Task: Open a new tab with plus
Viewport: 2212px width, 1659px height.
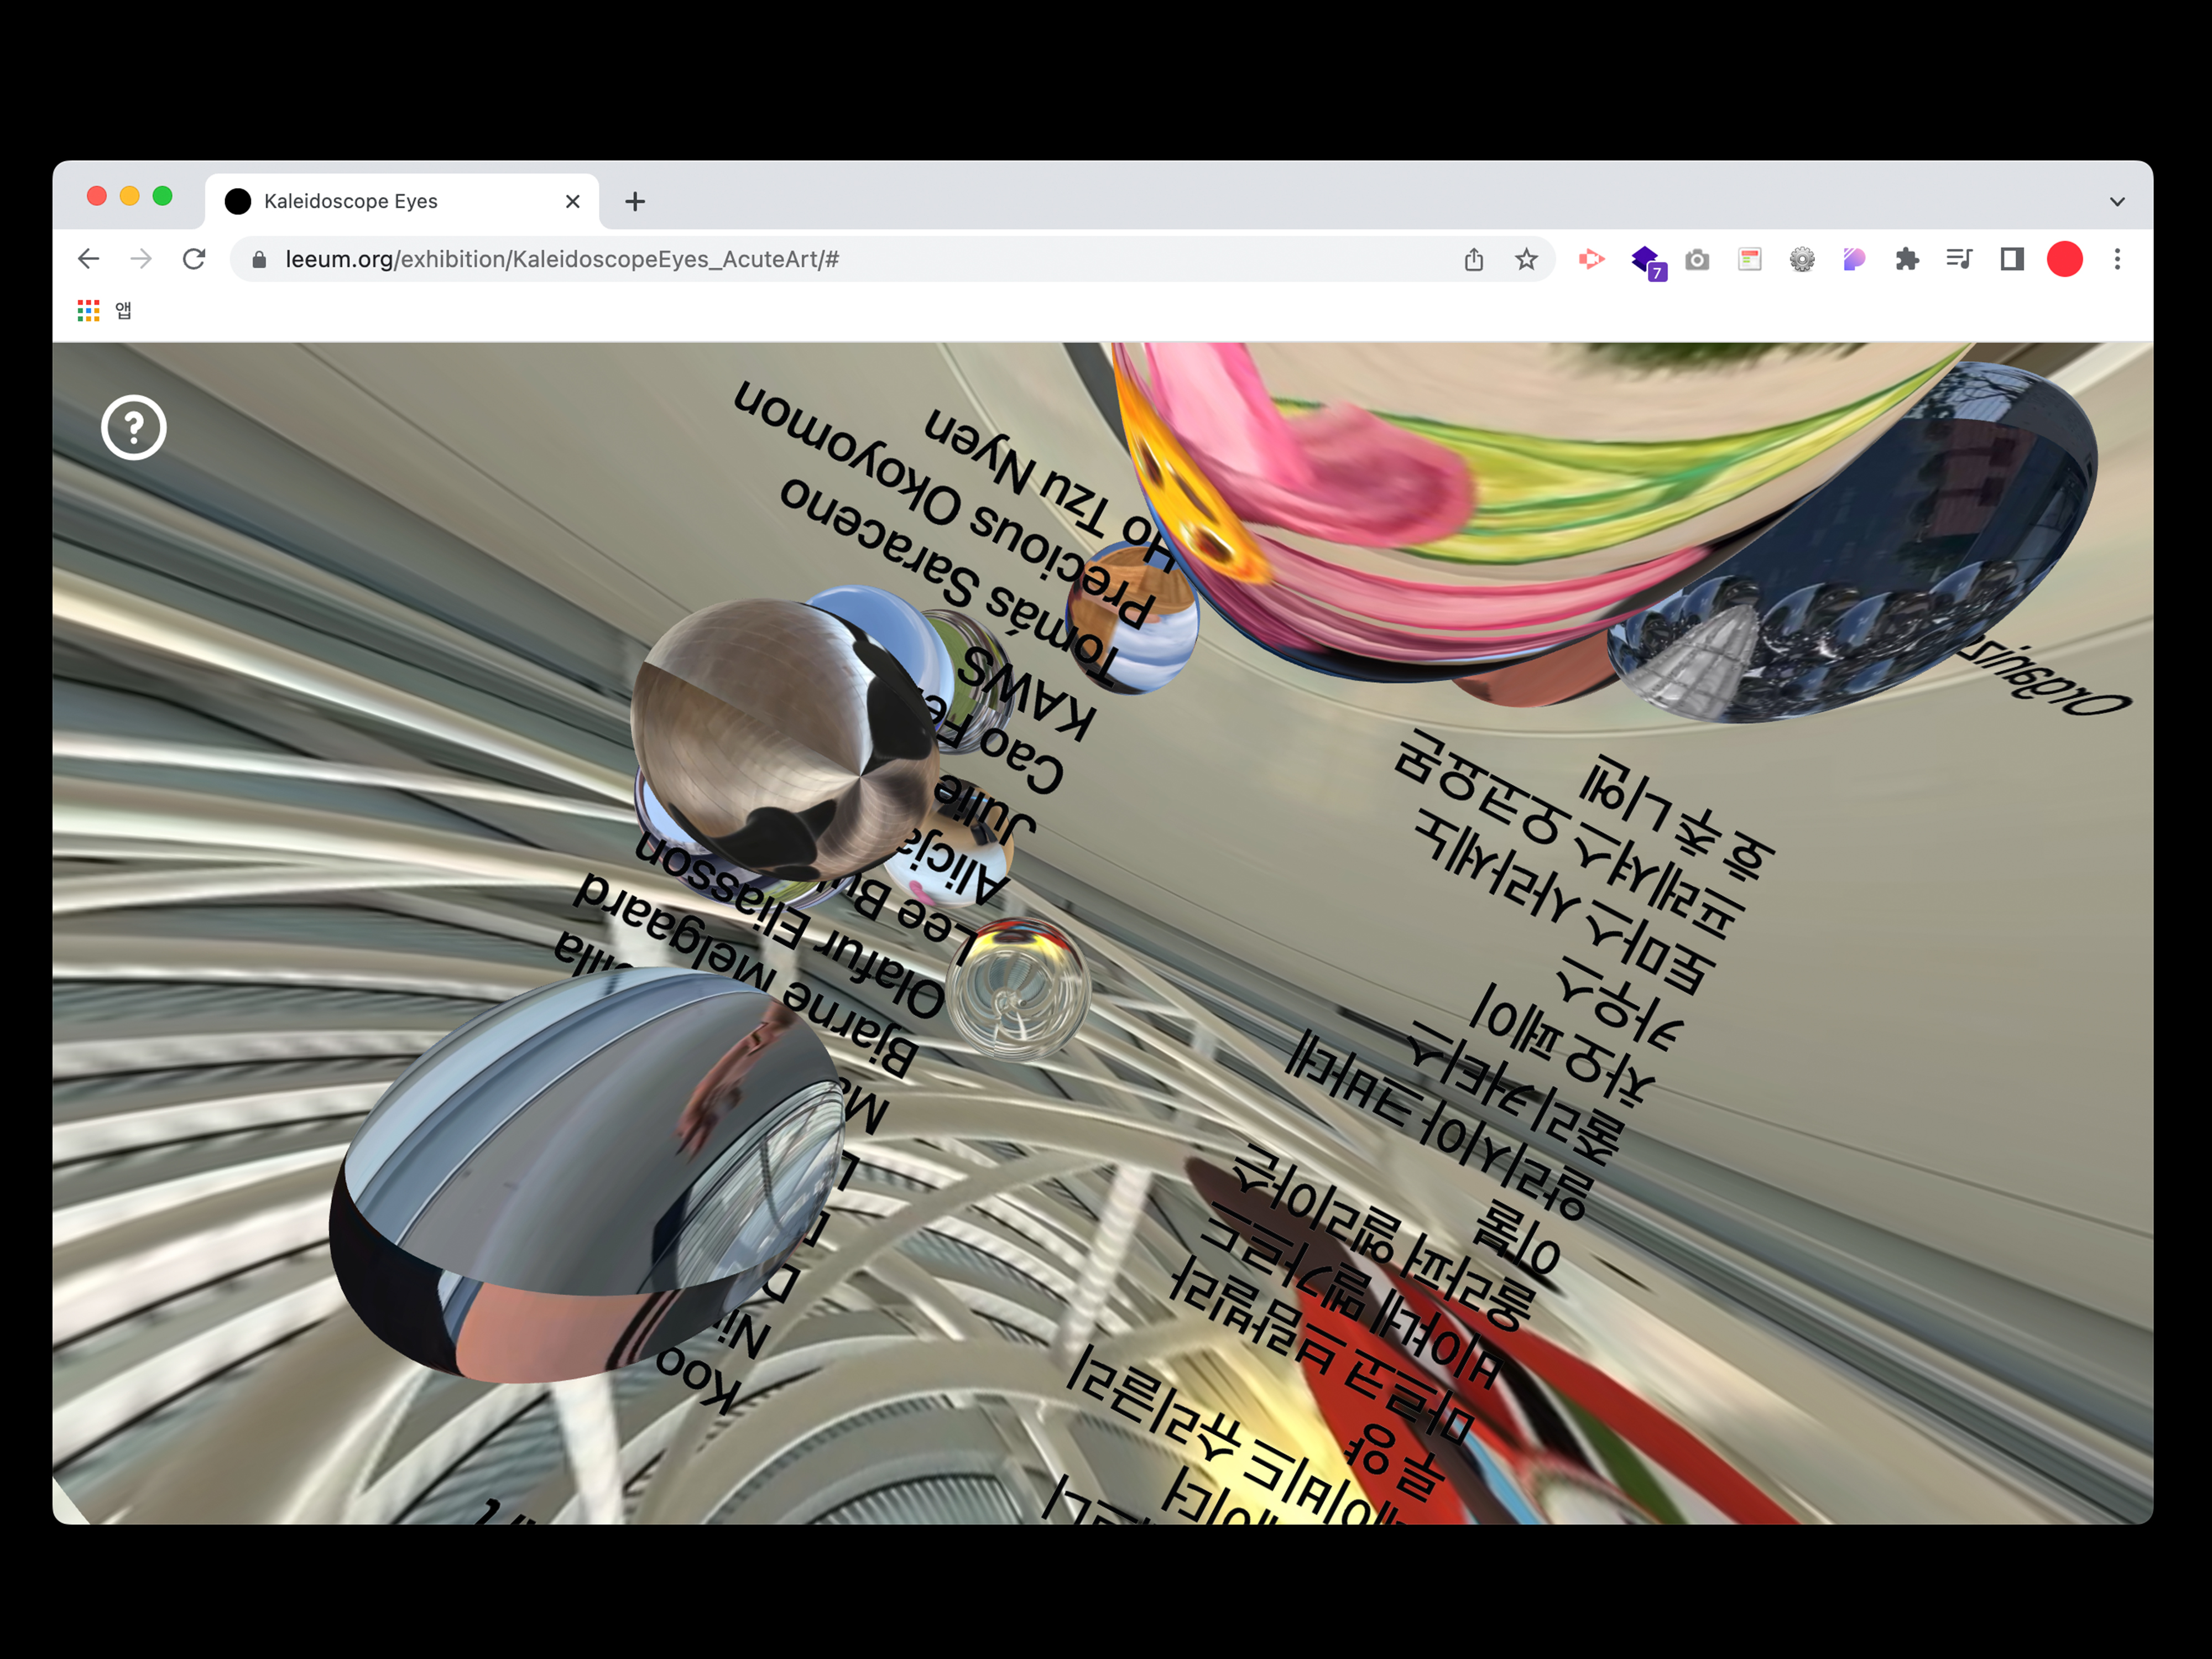Action: pos(635,201)
